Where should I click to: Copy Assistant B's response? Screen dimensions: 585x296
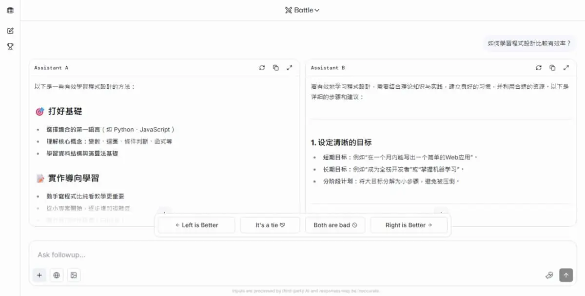pos(552,68)
